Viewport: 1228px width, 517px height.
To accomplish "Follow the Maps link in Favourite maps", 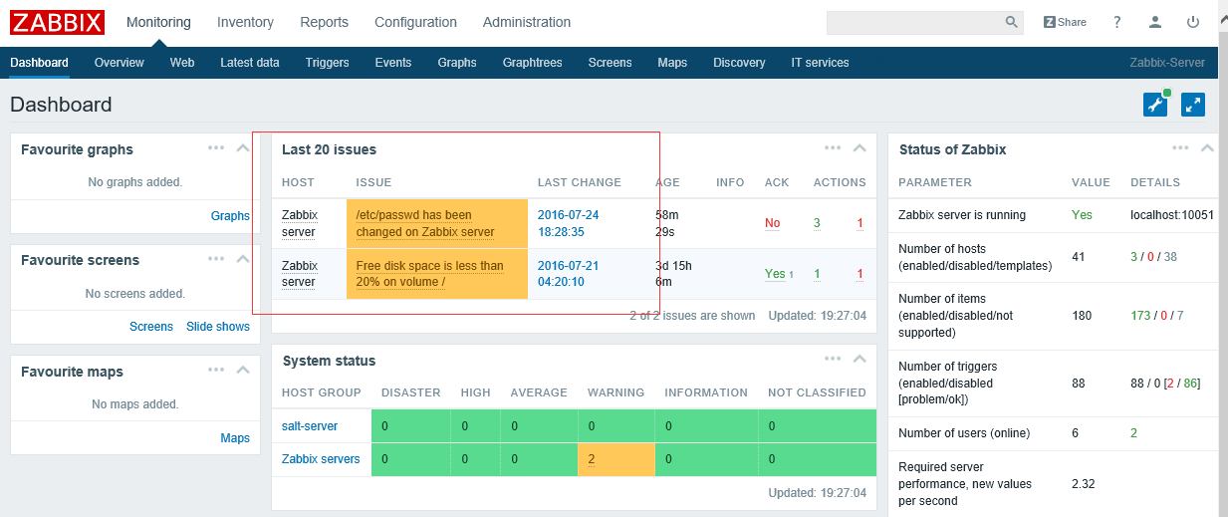I will click(235, 438).
